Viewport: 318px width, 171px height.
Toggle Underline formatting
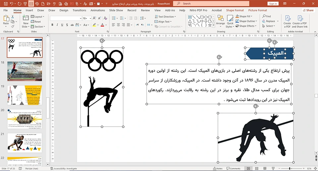coord(62,25)
